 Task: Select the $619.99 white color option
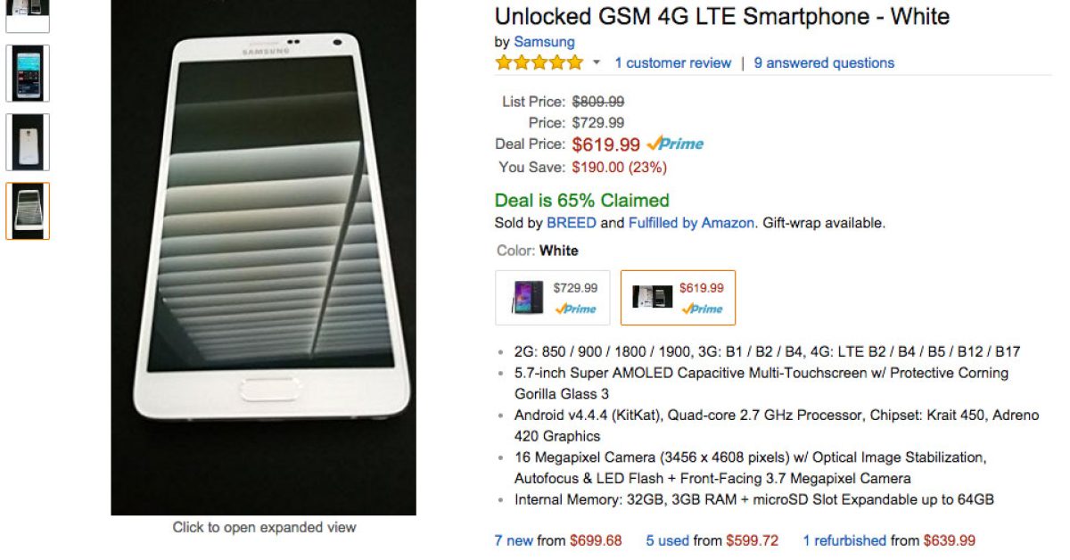(x=678, y=298)
